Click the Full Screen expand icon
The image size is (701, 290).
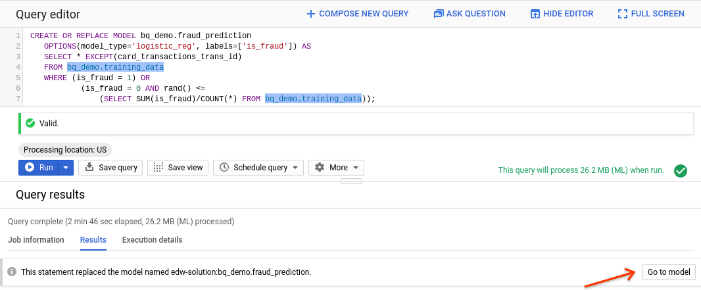[623, 14]
